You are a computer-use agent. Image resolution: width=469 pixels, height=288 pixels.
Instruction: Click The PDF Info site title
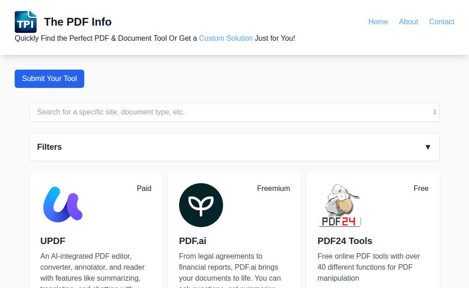[78, 22]
